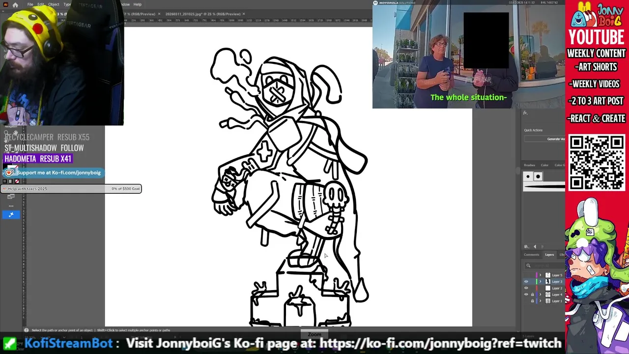Choose the tapered calligraphic brush stroke

click(x=544, y=186)
